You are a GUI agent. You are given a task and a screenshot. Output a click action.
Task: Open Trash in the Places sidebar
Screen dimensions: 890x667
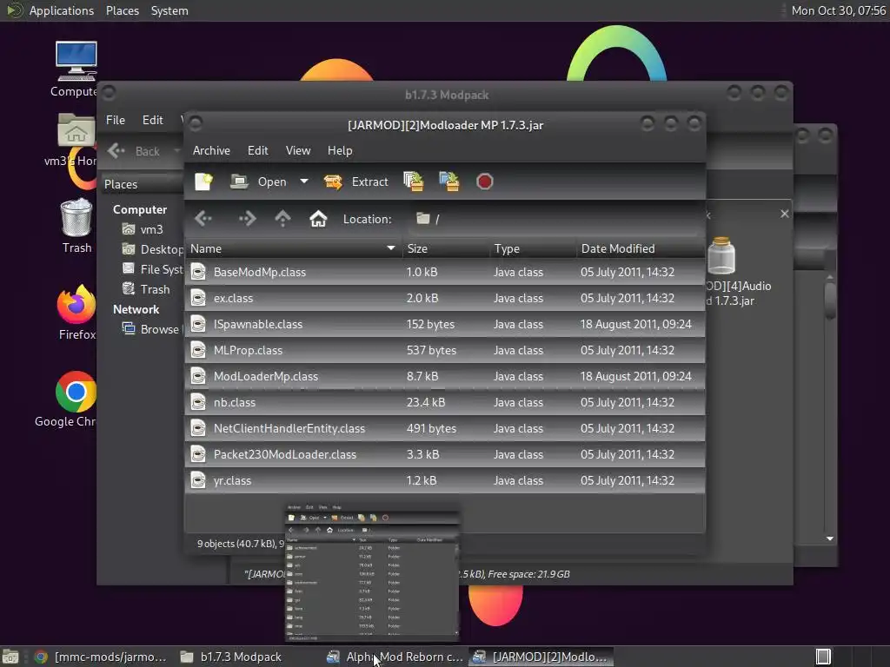146,289
